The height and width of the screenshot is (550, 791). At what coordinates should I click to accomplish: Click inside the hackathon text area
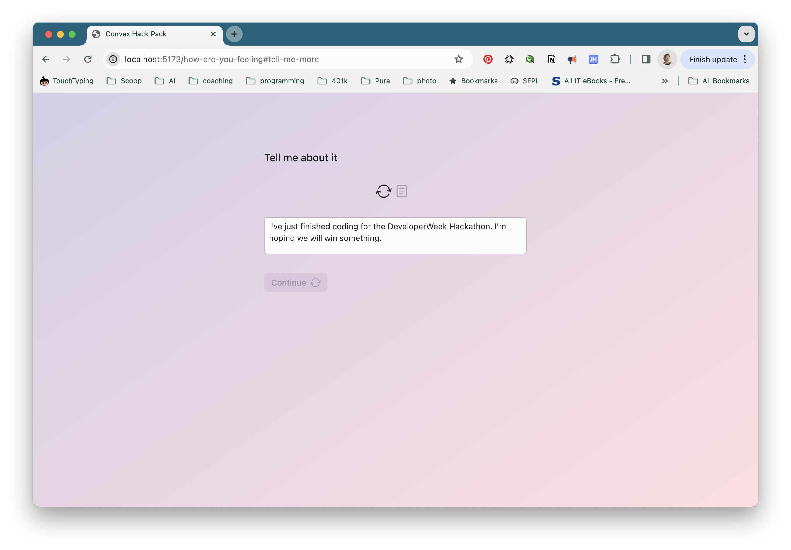click(395, 236)
